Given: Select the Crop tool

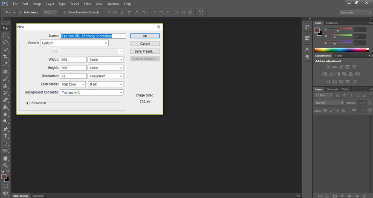Looking at the screenshot, I should [5, 57].
